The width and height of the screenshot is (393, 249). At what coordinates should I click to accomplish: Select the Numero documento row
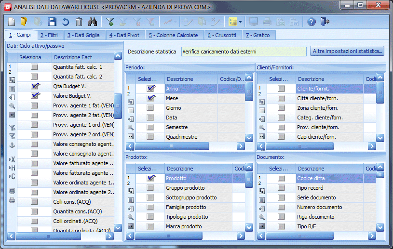coord(322,207)
